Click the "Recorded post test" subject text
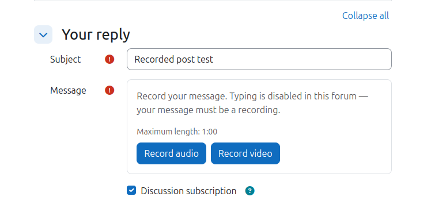The image size is (431, 208). (x=173, y=59)
